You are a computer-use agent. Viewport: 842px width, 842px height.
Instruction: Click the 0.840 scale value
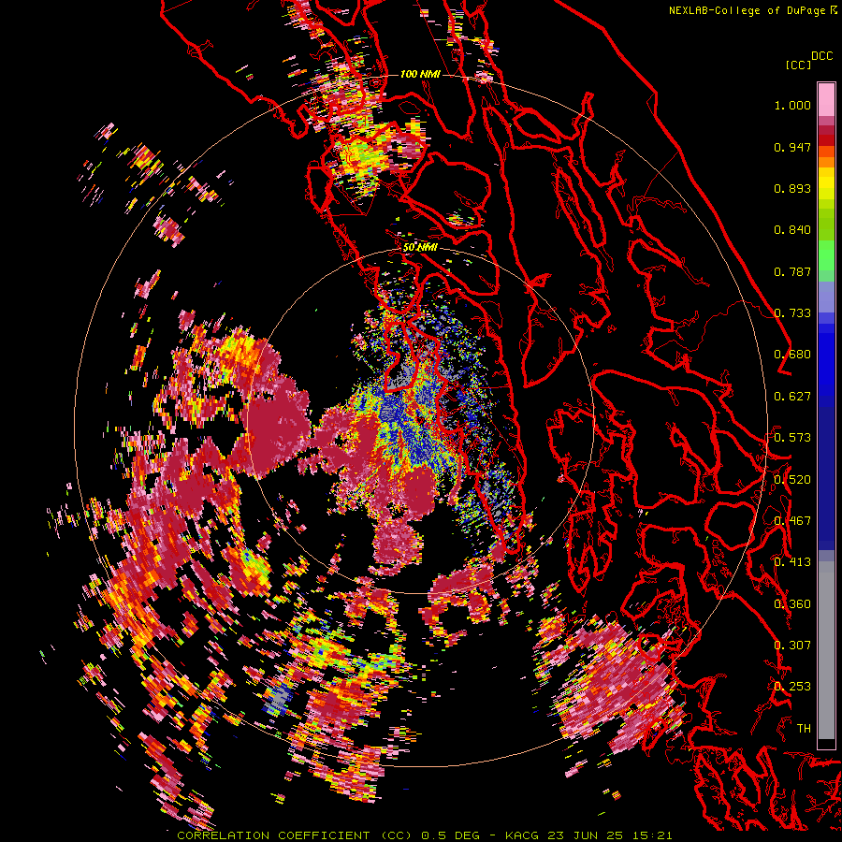[x=792, y=230]
